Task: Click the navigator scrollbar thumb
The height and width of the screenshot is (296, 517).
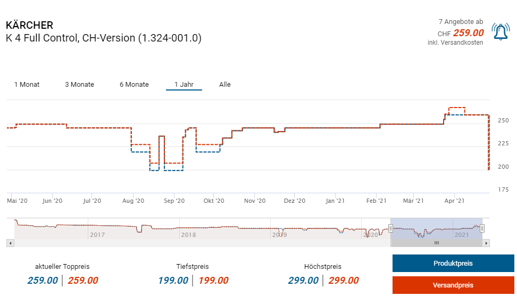Action: [436, 243]
